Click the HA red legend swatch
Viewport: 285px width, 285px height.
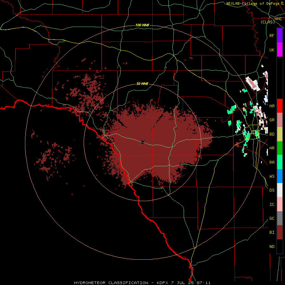tap(280, 106)
